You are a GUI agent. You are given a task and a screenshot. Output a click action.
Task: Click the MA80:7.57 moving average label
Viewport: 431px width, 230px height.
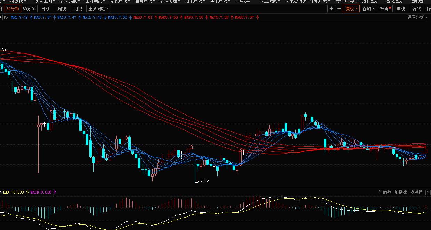(245, 17)
